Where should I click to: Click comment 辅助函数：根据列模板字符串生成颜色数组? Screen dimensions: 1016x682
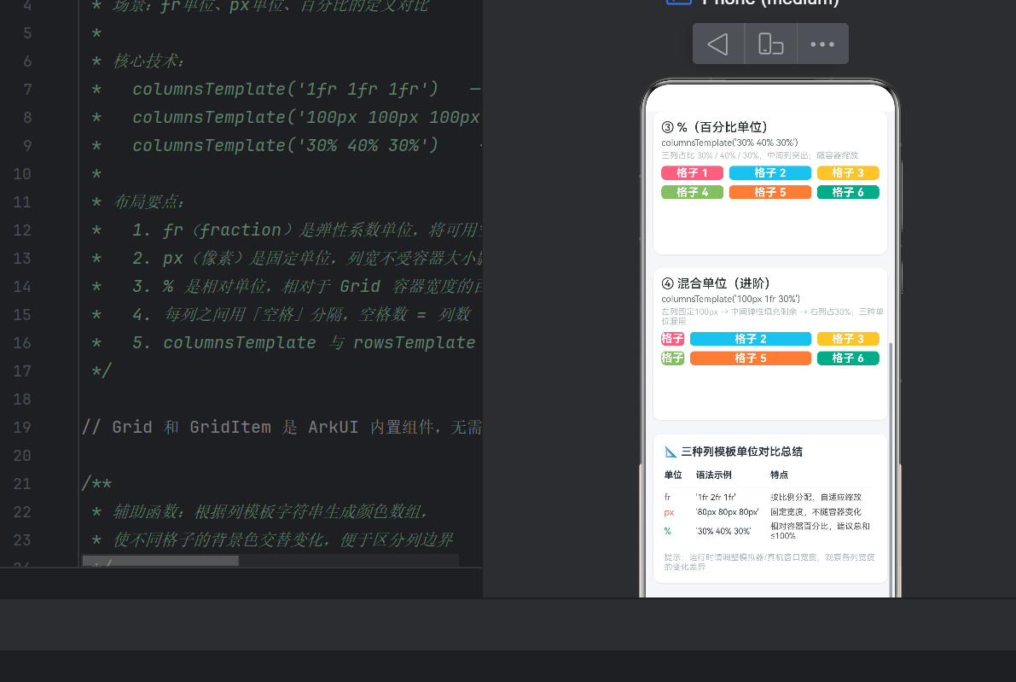click(x=270, y=511)
